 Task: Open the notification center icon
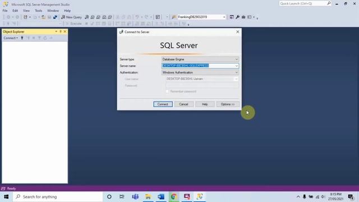point(351,197)
